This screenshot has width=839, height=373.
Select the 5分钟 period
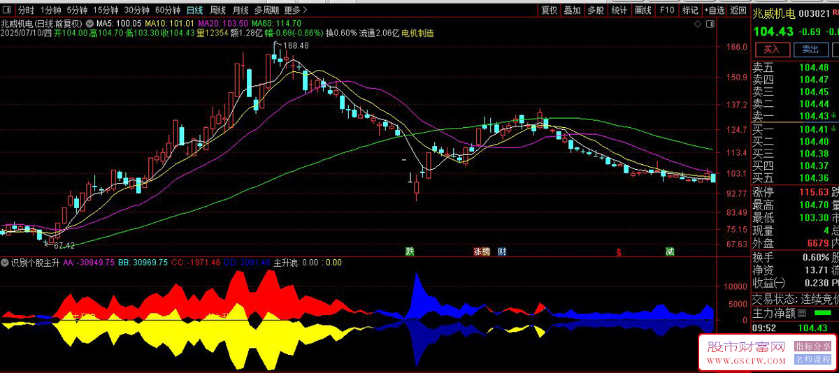[78, 10]
